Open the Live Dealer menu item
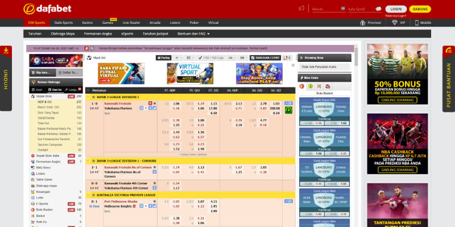 click(131, 23)
